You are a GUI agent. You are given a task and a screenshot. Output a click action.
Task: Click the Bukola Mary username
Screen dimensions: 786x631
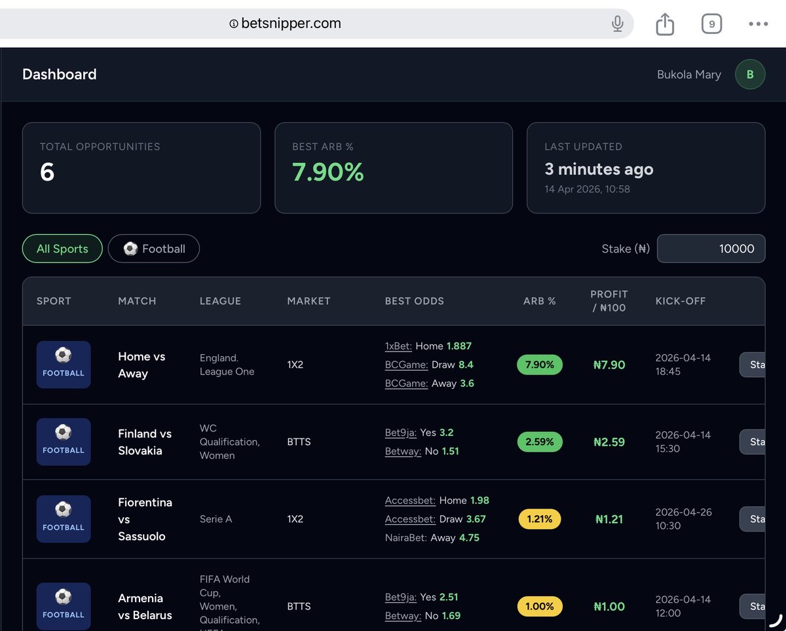point(689,75)
